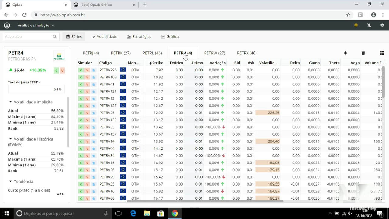Click the 226,35 volatility cell
This screenshot has width=389, height=219.
point(268,113)
